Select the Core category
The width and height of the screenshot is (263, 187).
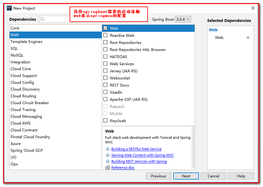tap(56, 28)
